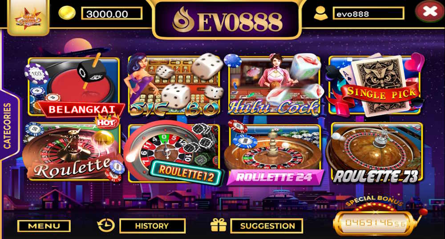This screenshot has width=445, height=239.
Task: Close the lobby with the red X
Action: tap(429, 12)
